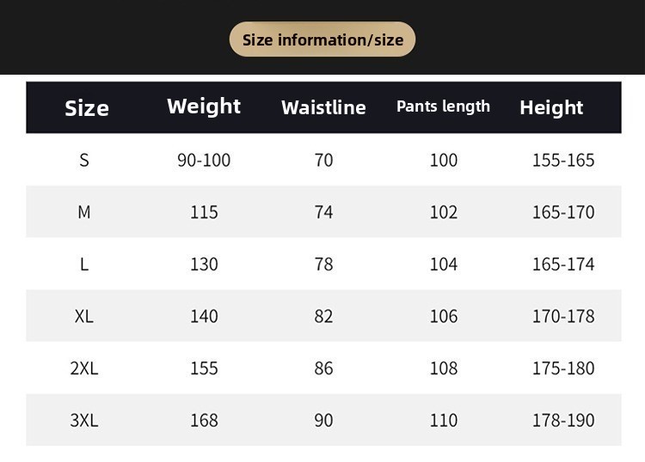
Task: Select the height range 155-165
Action: [563, 160]
